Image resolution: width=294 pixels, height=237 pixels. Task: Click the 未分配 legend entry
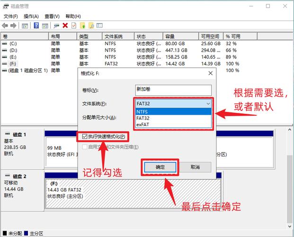tap(12, 233)
